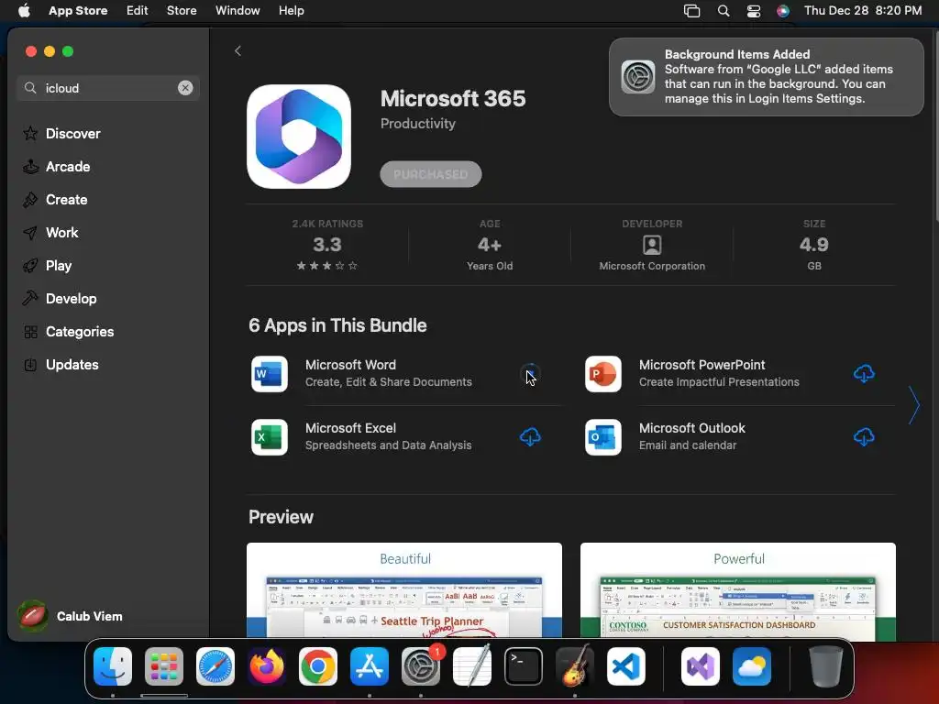Click the 4+ age rating

coord(490,245)
